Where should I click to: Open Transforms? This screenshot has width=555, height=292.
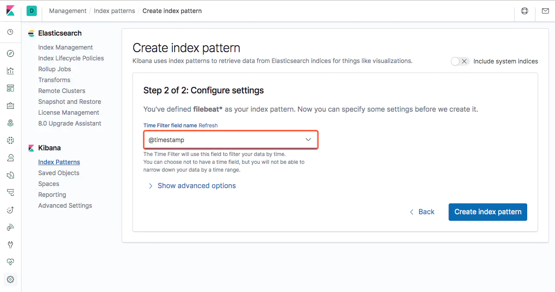click(x=54, y=80)
